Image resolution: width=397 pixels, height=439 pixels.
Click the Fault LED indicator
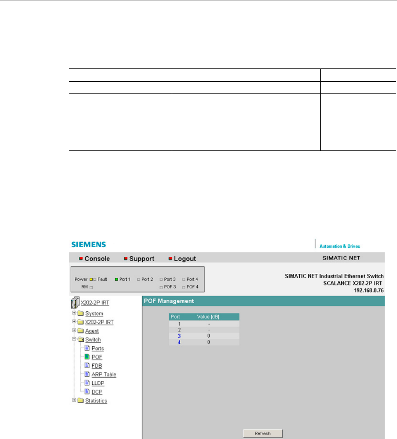[x=95, y=279]
